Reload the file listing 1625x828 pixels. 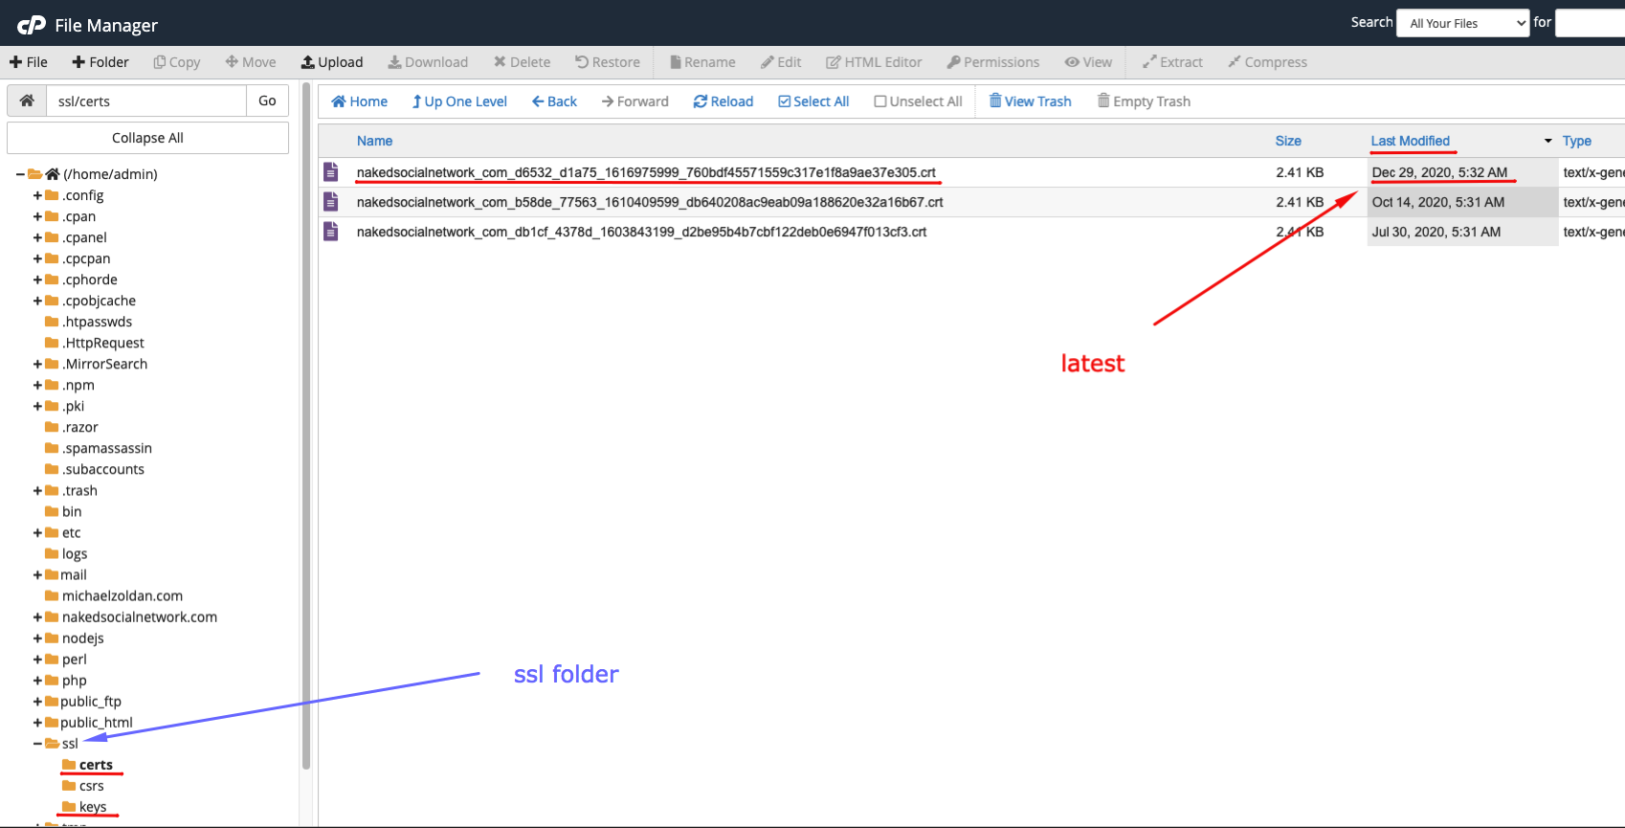click(x=723, y=101)
